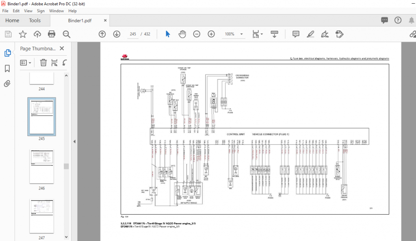Image resolution: width=416 pixels, height=241 pixels.
Task: Open the find text magnifier
Action: click(x=66, y=34)
